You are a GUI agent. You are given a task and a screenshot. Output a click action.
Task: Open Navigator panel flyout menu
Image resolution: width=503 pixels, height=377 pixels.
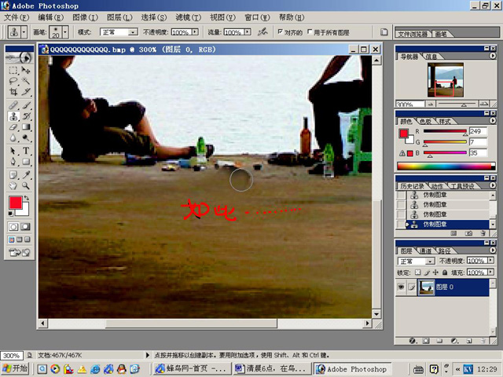tap(493, 56)
